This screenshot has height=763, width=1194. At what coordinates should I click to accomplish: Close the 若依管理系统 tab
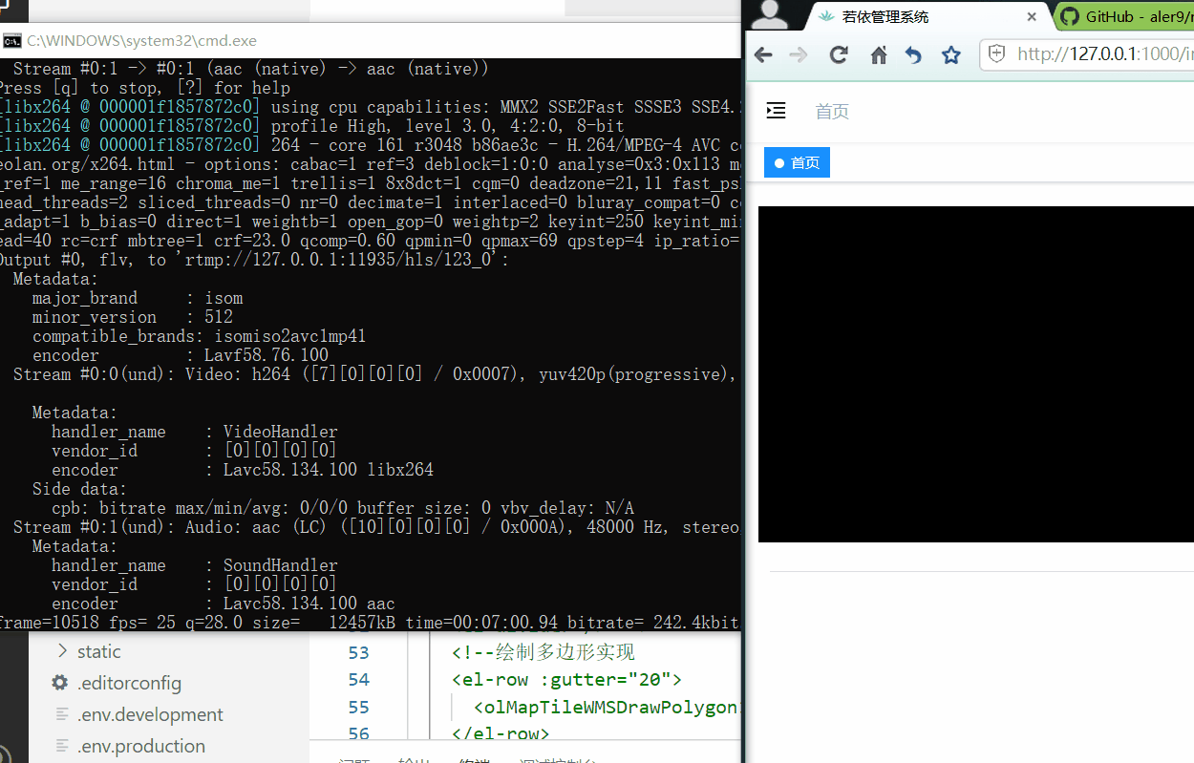(1032, 16)
